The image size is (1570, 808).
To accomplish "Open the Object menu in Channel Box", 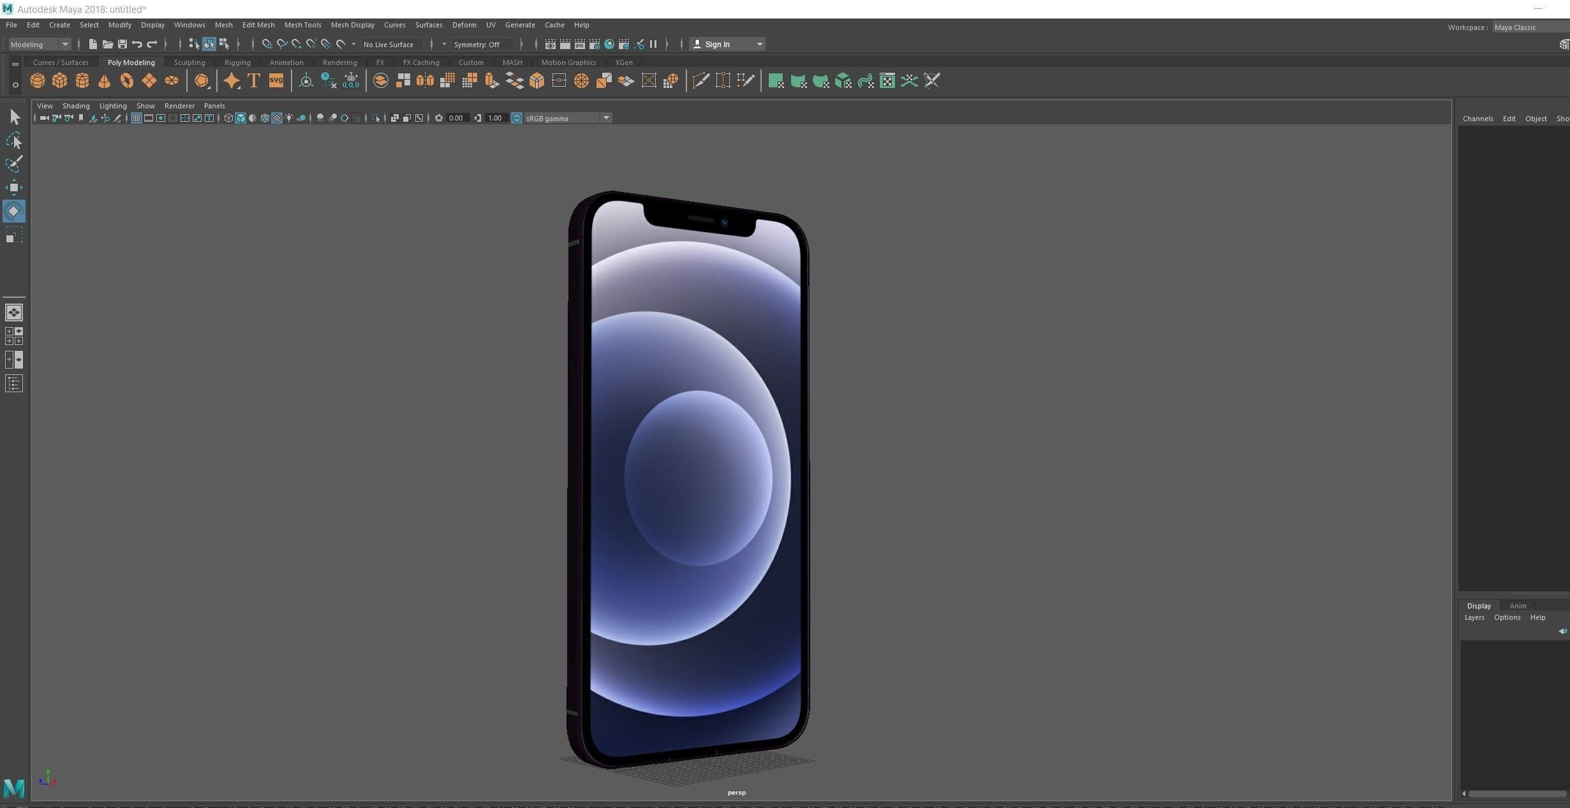I will pyautogui.click(x=1536, y=119).
